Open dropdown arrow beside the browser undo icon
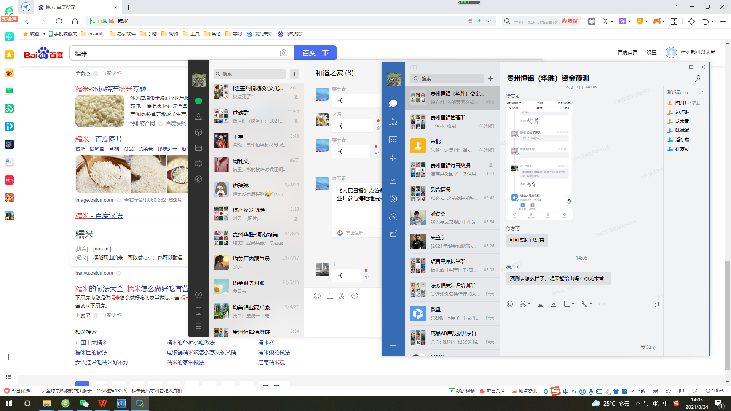 712,21
